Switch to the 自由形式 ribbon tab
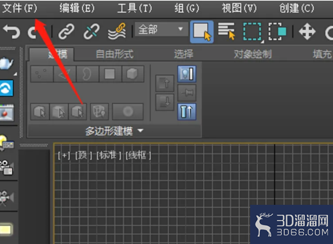The image size is (333, 244). [115, 54]
